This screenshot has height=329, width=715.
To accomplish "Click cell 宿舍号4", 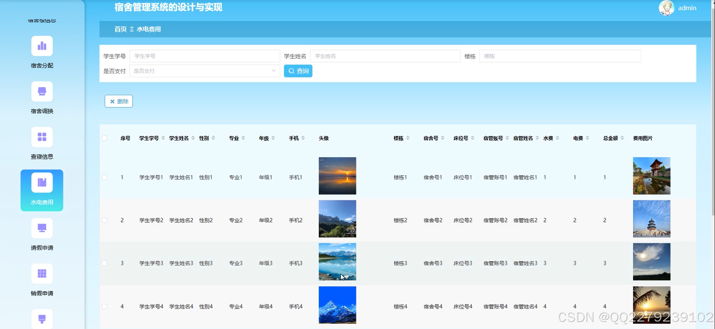I will click(x=433, y=307).
